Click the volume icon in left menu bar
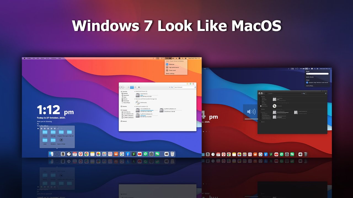The height and width of the screenshot is (198, 353). coord(173,58)
